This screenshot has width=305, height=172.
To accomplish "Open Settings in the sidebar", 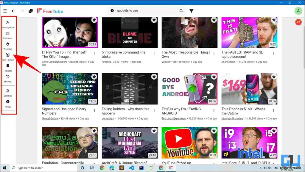I will [8, 93].
